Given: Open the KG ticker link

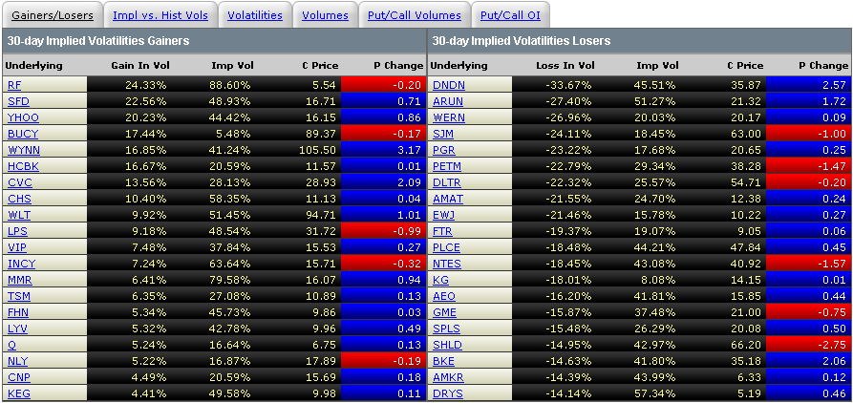Looking at the screenshot, I should [x=440, y=280].
